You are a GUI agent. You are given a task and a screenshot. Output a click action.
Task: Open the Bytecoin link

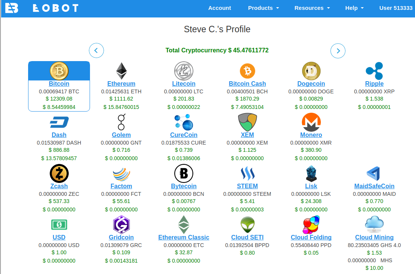click(x=184, y=186)
